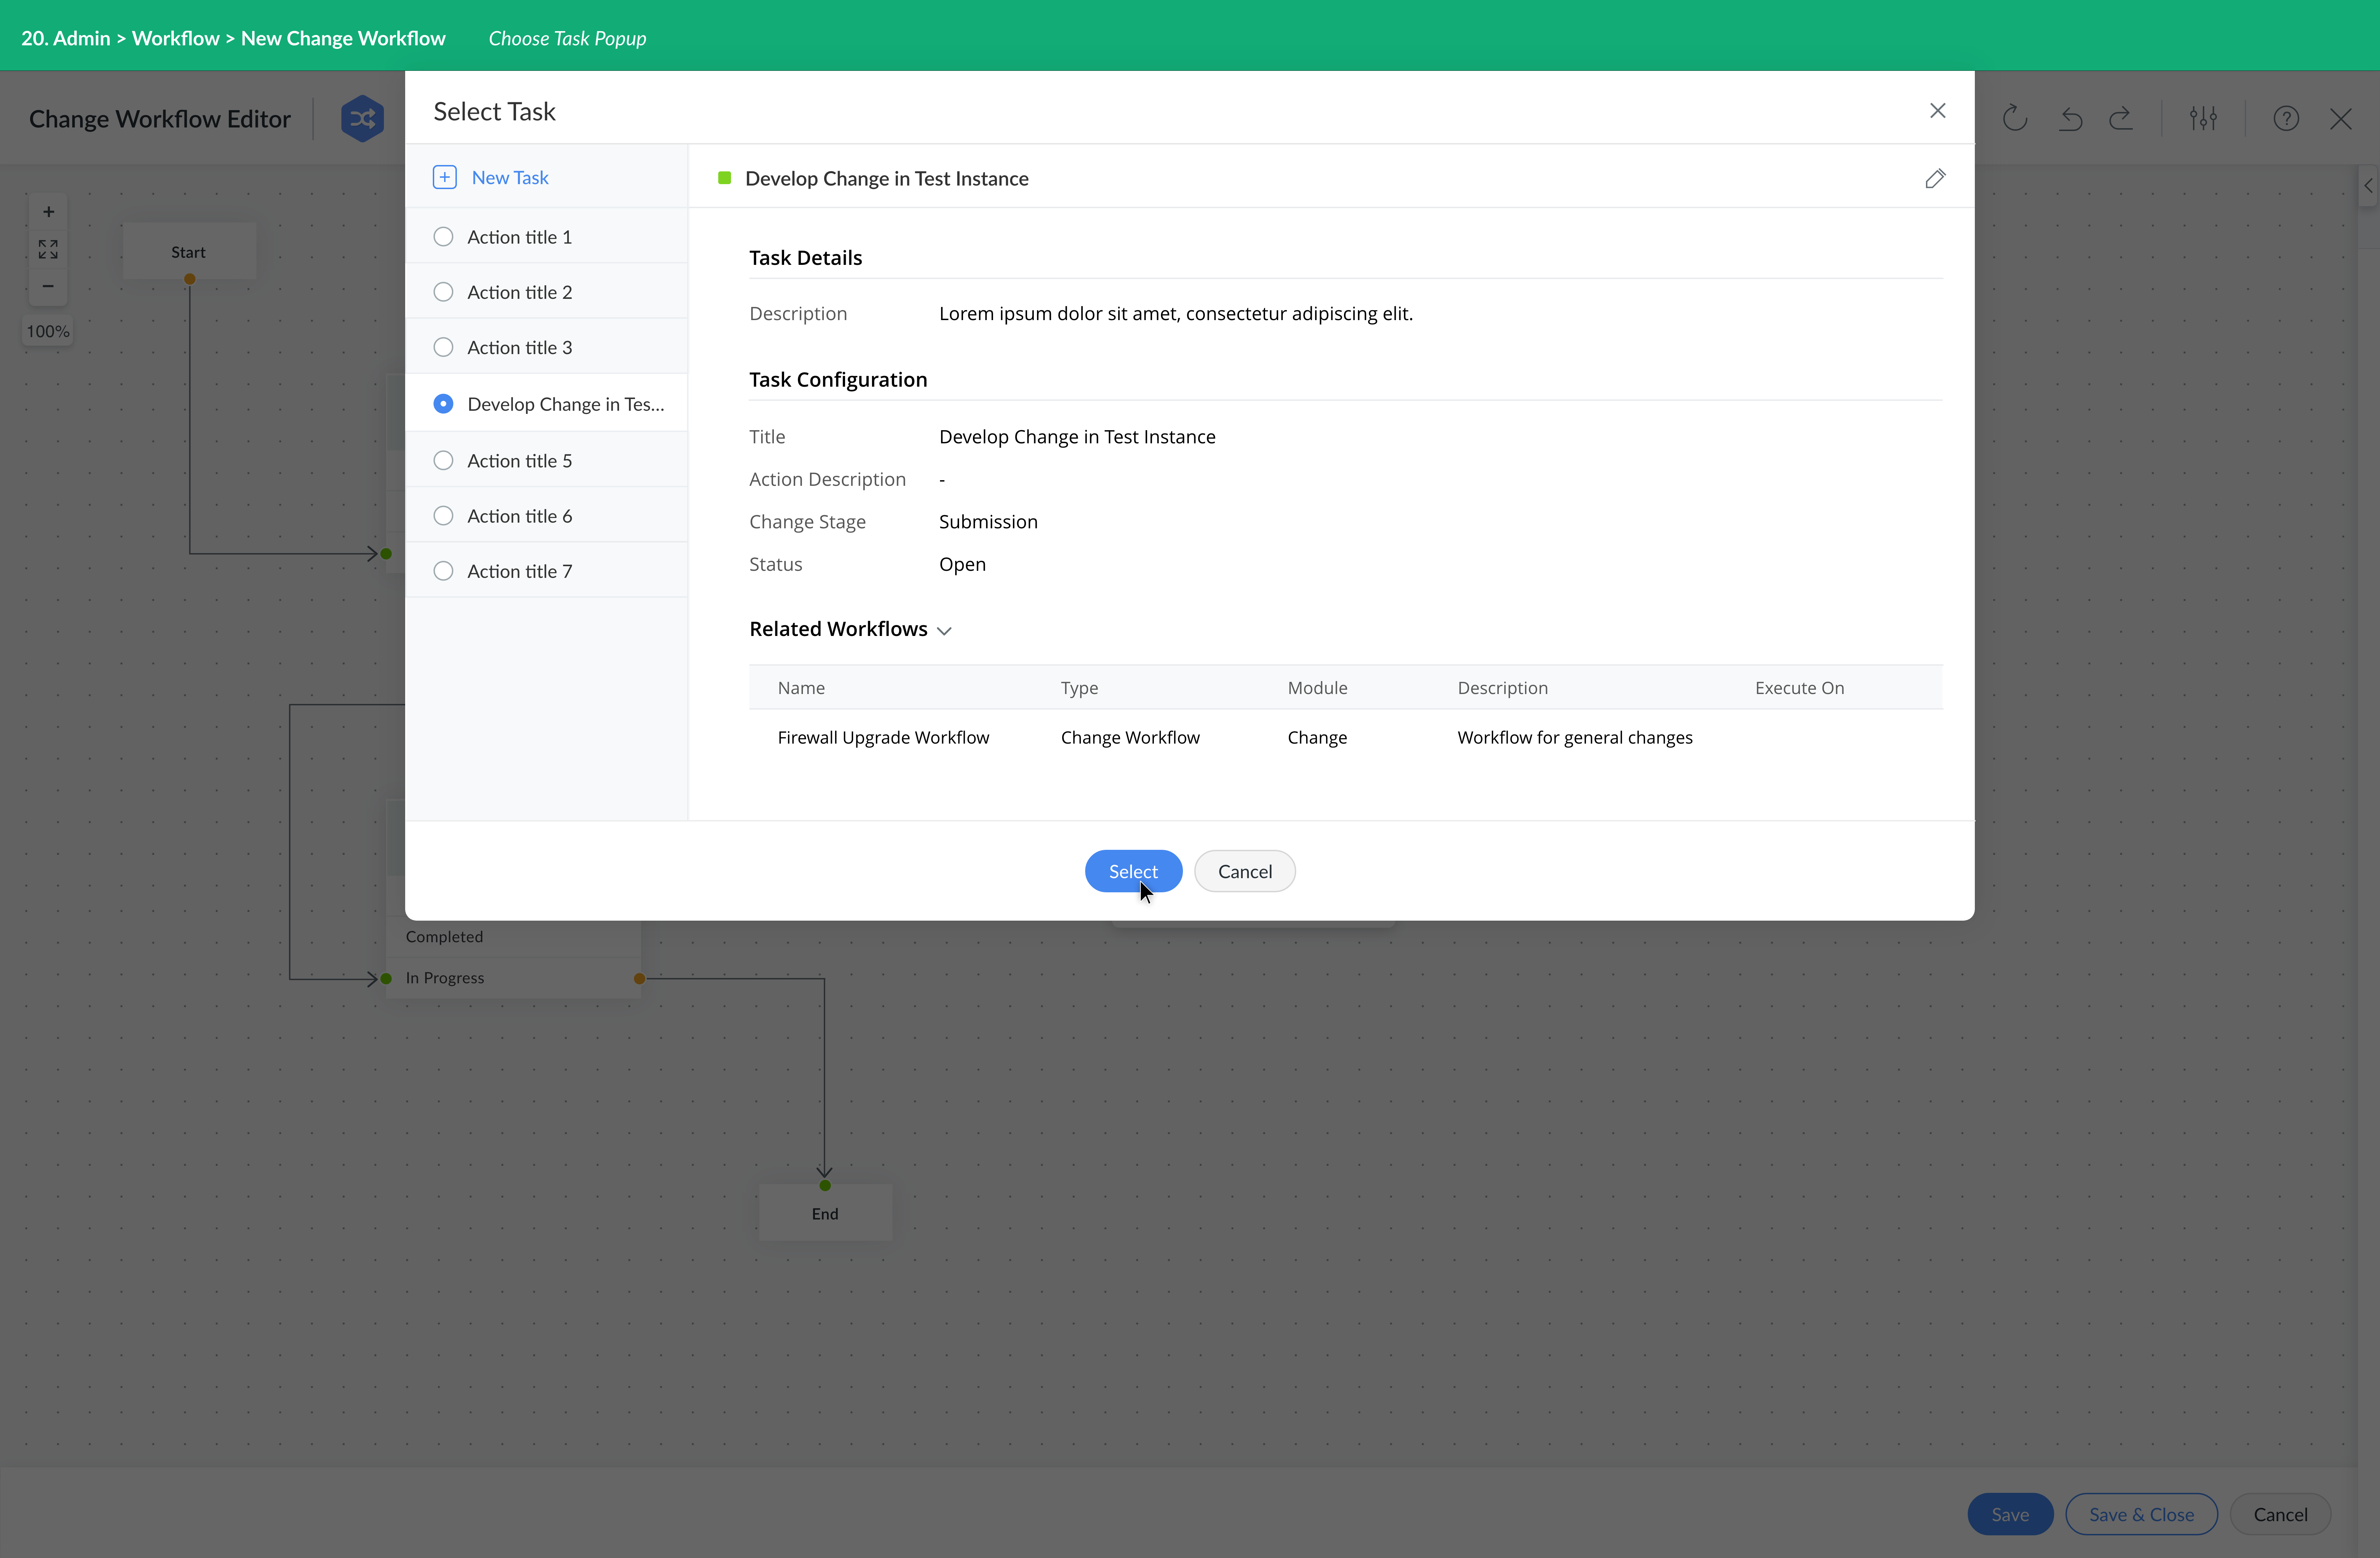This screenshot has height=1558, width=2380.
Task: Click the pencil edit icon for the task
Action: tap(1935, 178)
